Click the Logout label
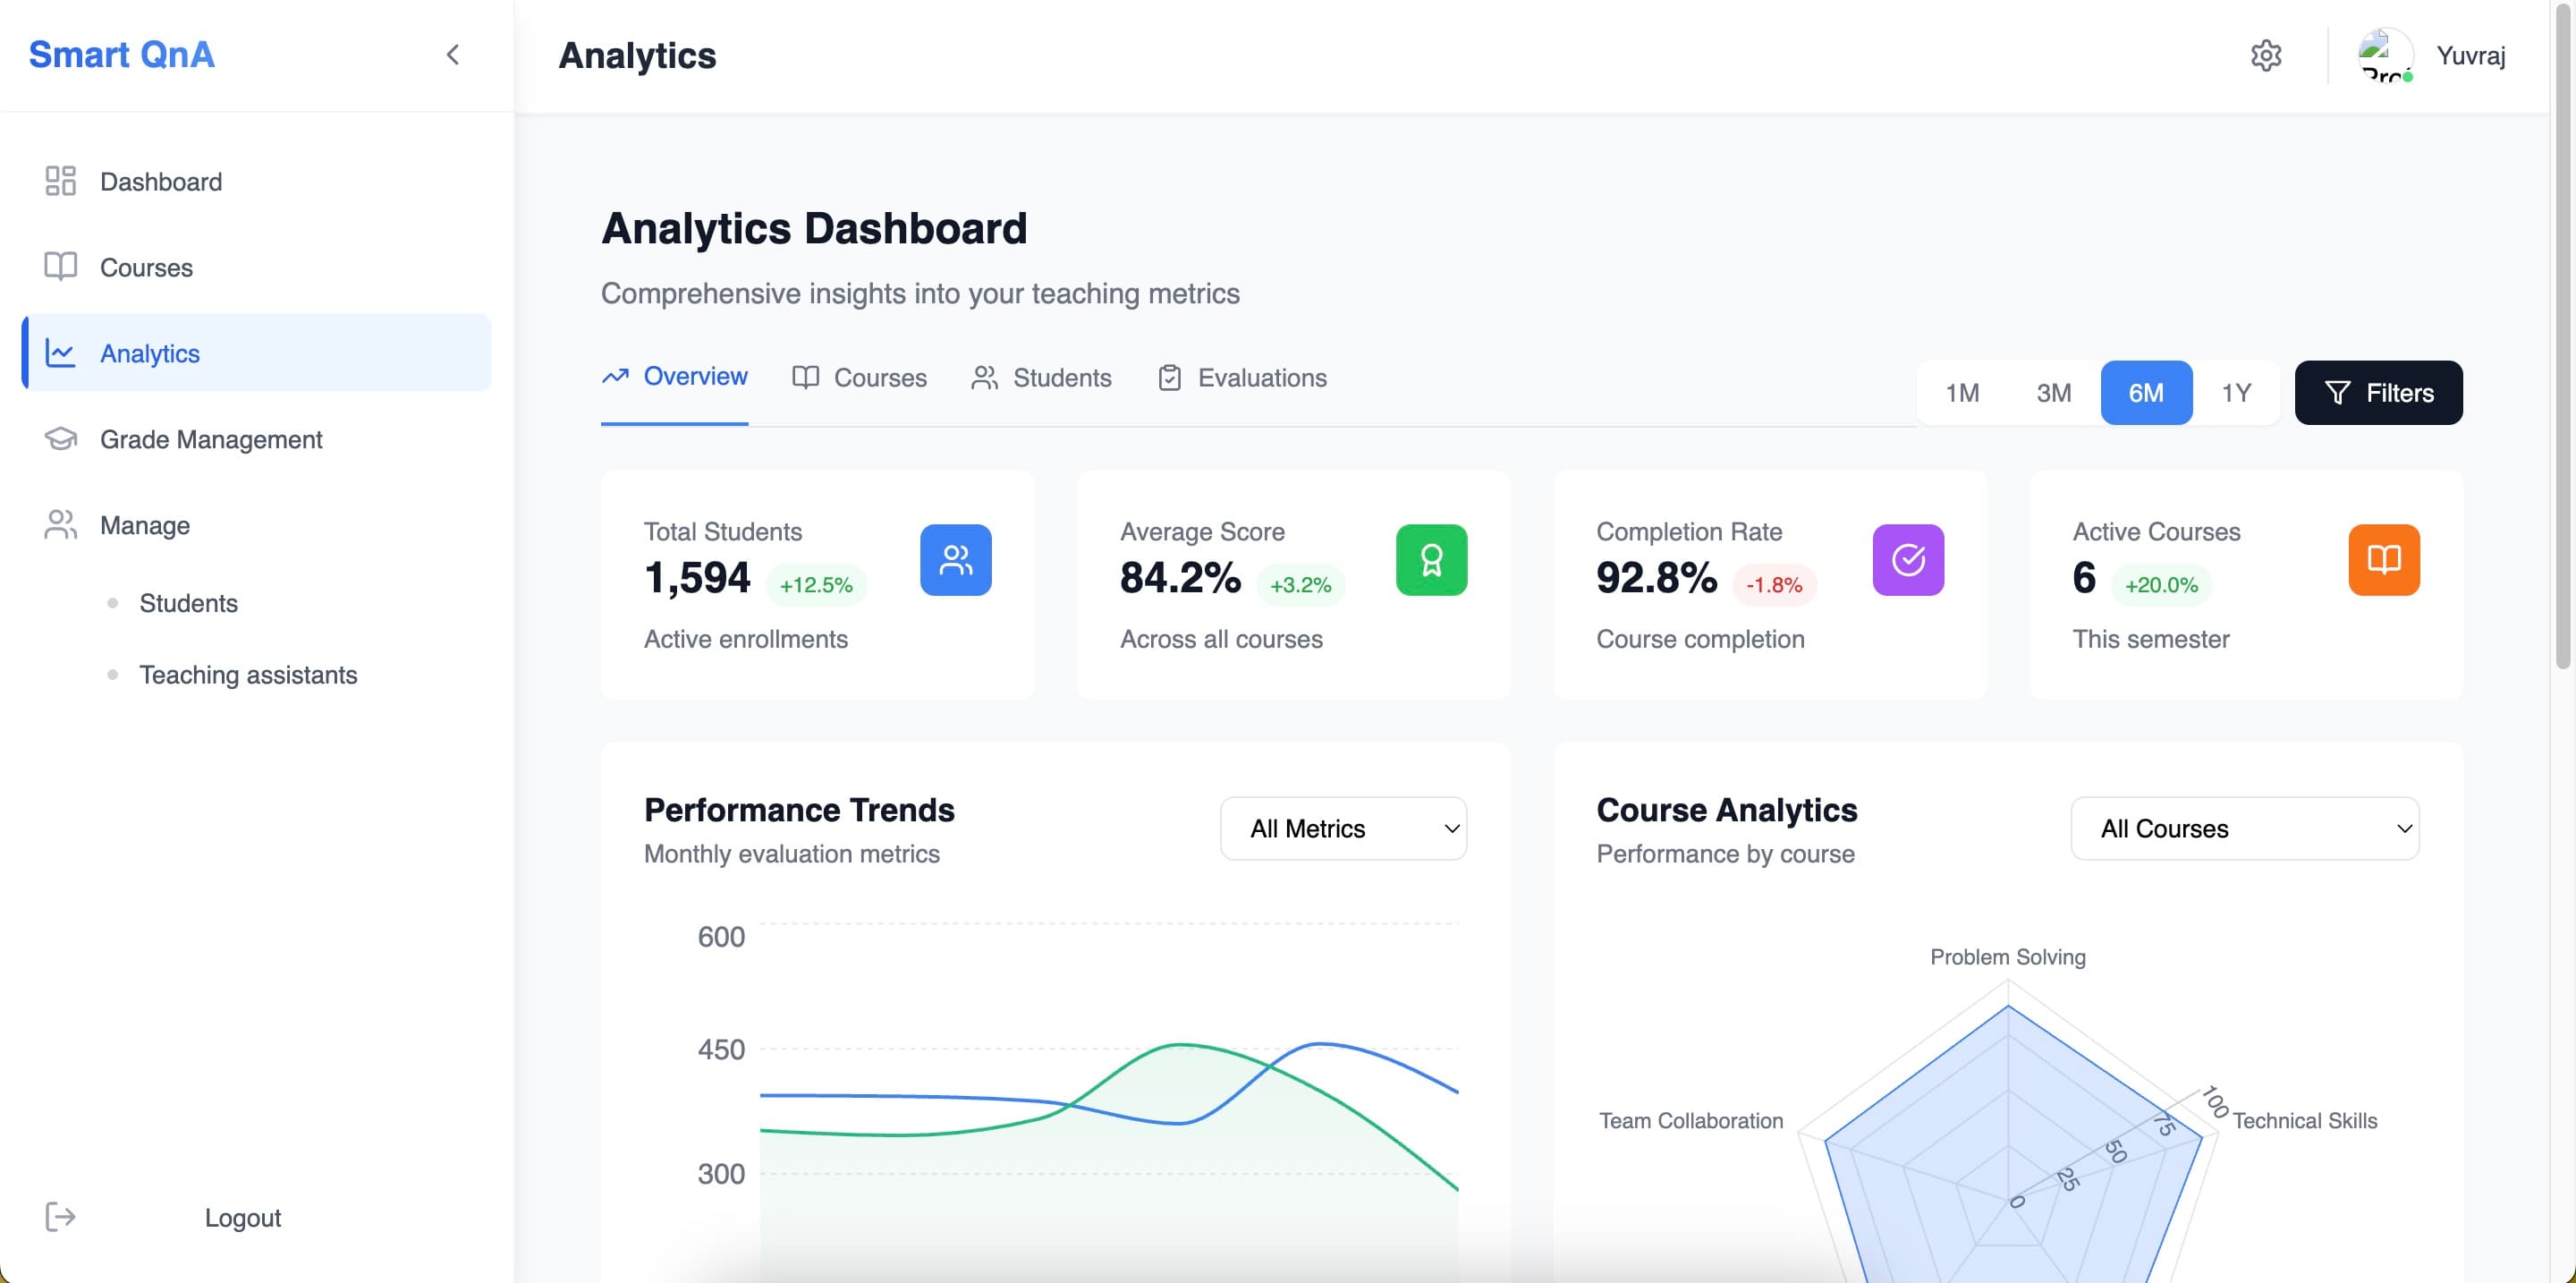Image resolution: width=2576 pixels, height=1283 pixels. tap(243, 1217)
